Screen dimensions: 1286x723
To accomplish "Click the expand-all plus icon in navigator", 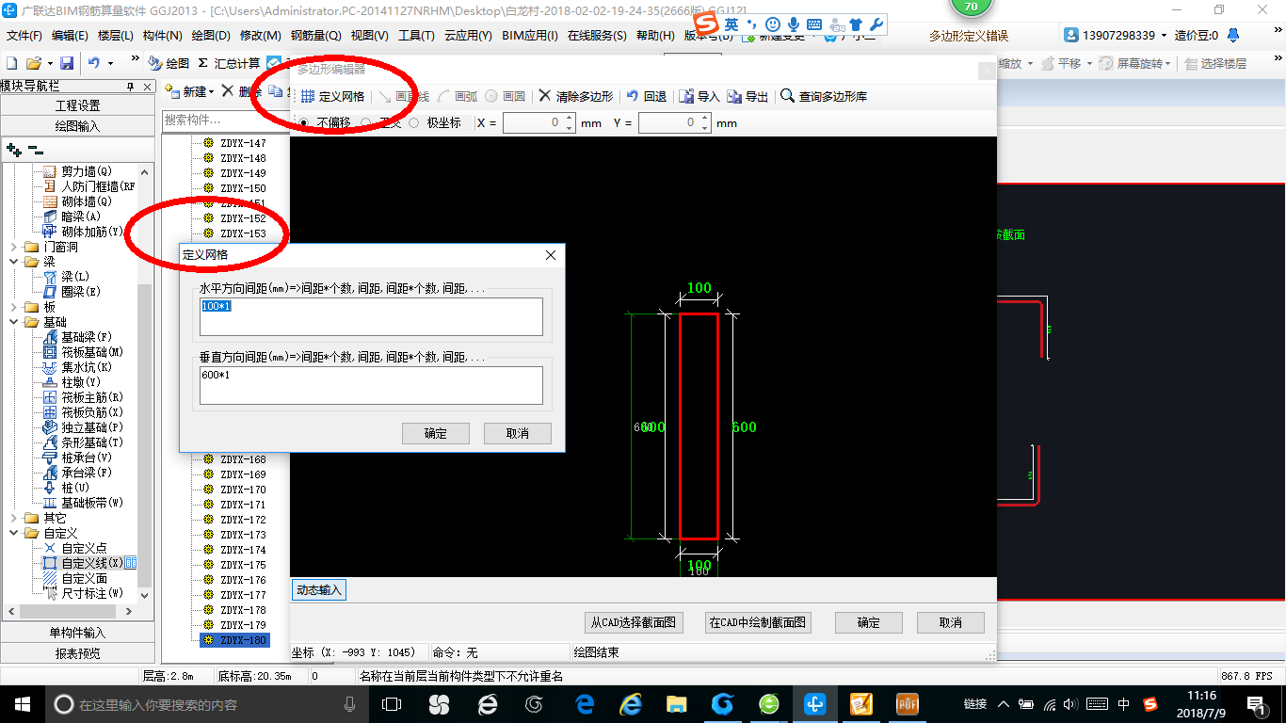I will pyautogui.click(x=14, y=149).
